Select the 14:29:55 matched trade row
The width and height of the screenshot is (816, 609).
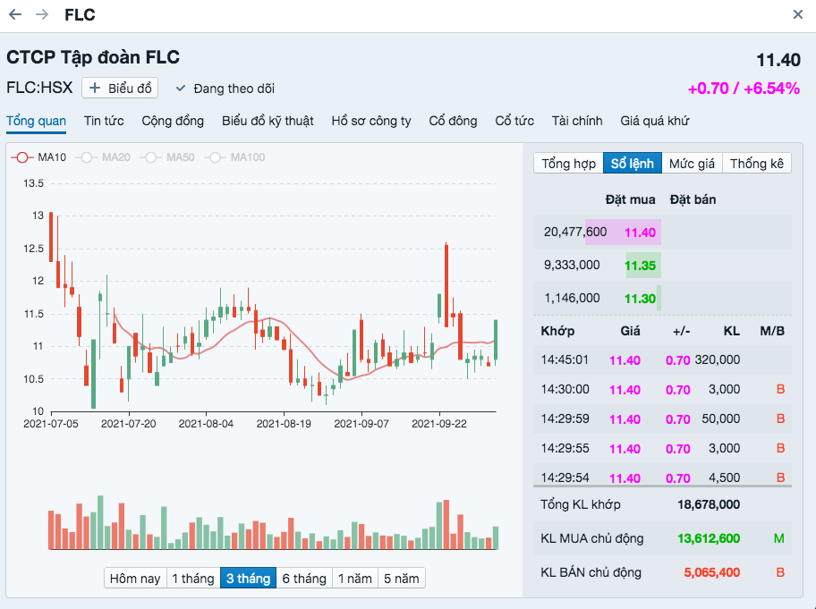click(x=662, y=448)
